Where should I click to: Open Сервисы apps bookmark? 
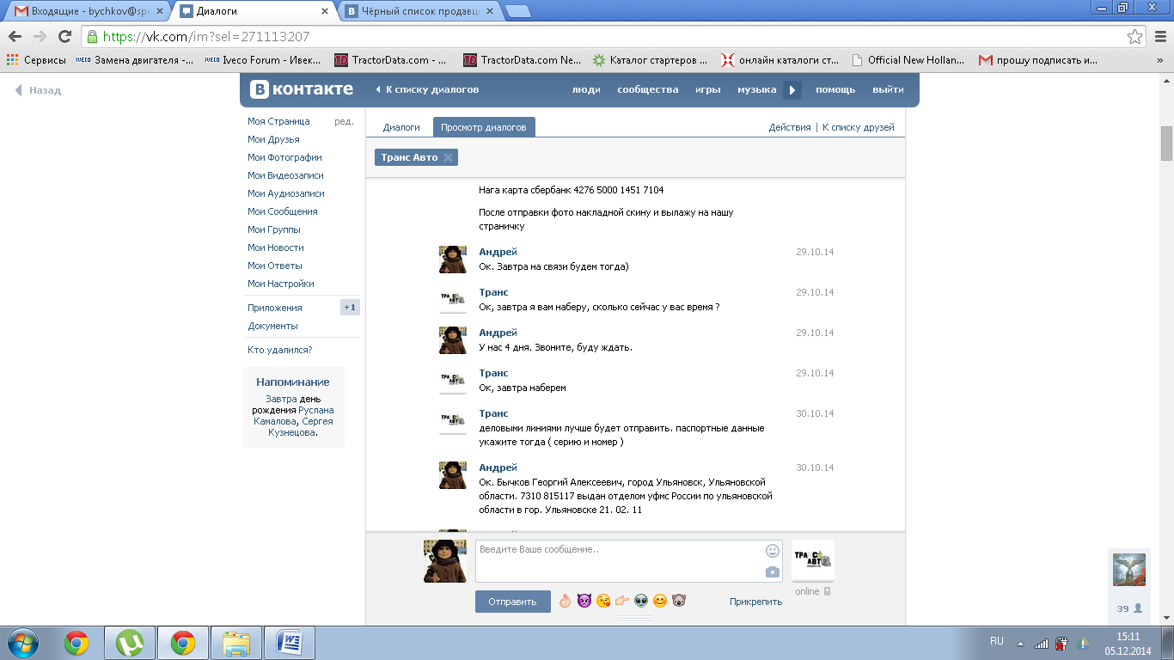tap(36, 60)
